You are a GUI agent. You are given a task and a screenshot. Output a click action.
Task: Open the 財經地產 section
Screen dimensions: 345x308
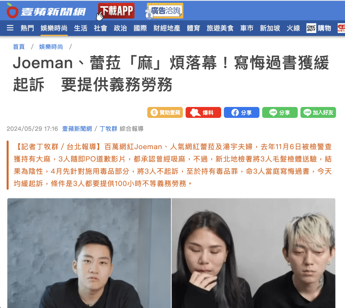tap(167, 28)
